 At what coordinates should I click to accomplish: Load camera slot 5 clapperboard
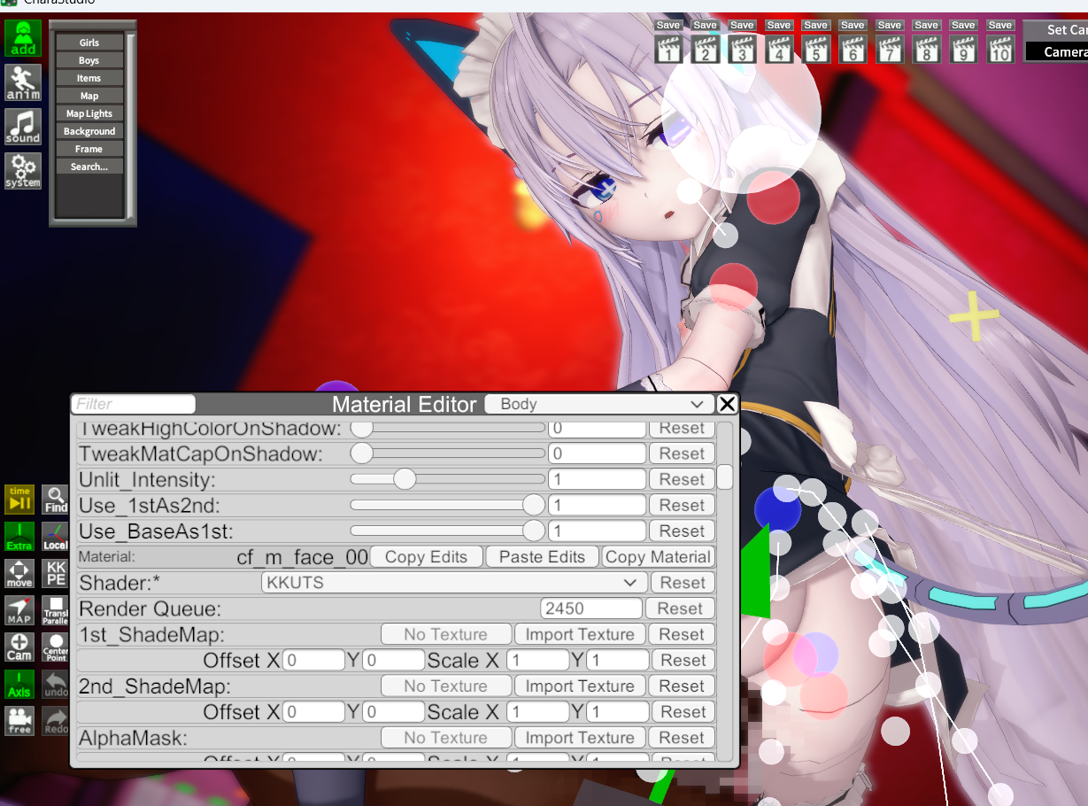coord(815,49)
